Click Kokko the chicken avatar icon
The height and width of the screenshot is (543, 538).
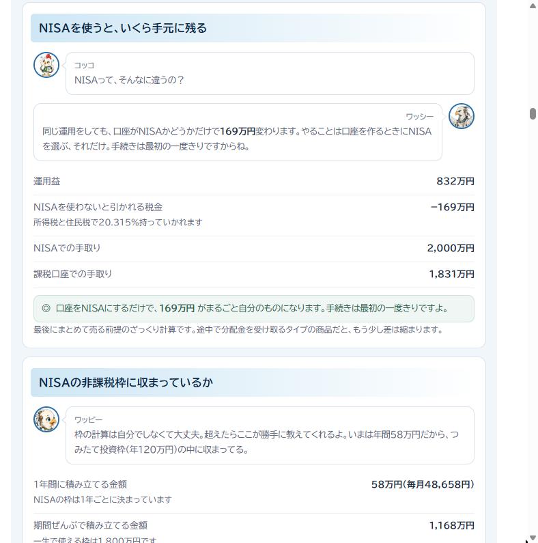46,65
